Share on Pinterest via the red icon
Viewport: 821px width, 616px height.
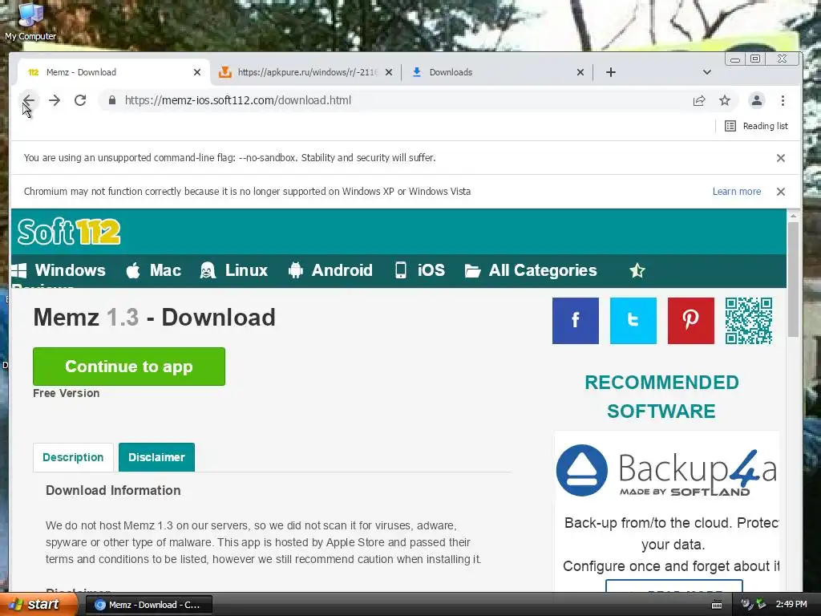690,321
